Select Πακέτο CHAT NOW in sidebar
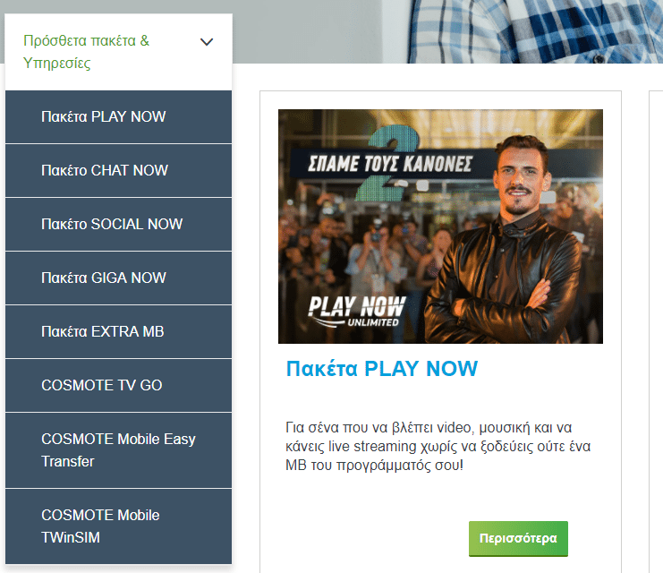Screen dimensions: 663x573 118,170
